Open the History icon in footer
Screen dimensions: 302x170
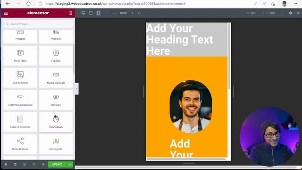(25, 164)
